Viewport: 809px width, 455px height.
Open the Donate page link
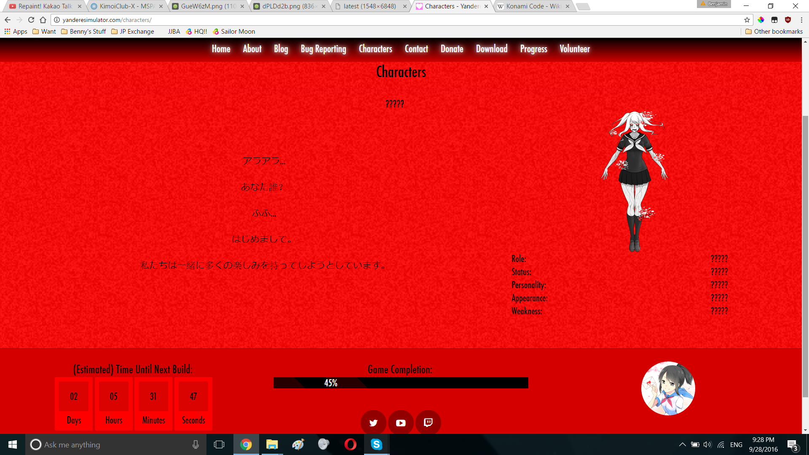(452, 49)
